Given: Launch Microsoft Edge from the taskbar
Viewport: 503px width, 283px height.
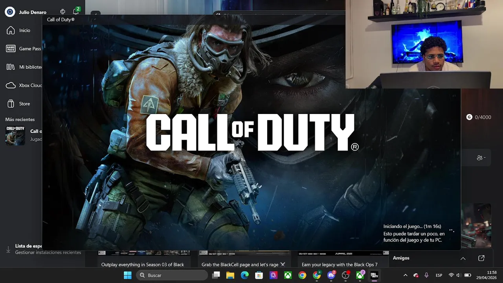Looking at the screenshot, I should coord(244,275).
